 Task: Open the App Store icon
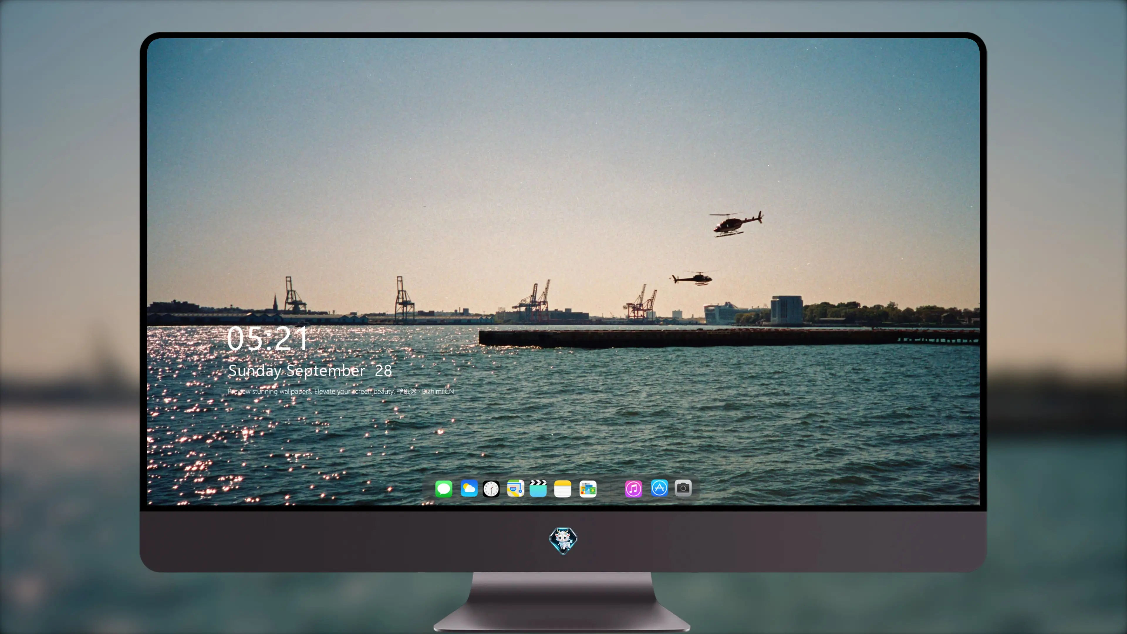(x=659, y=488)
